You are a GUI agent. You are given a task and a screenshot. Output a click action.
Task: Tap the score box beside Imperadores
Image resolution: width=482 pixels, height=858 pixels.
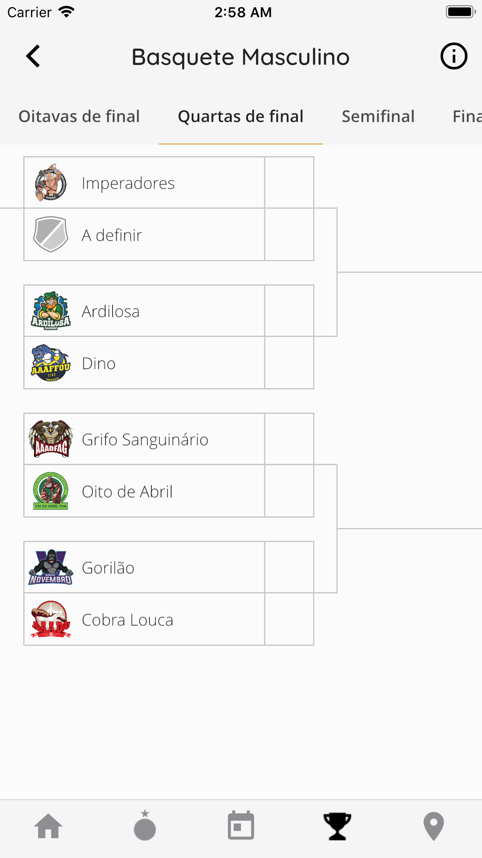[289, 183]
